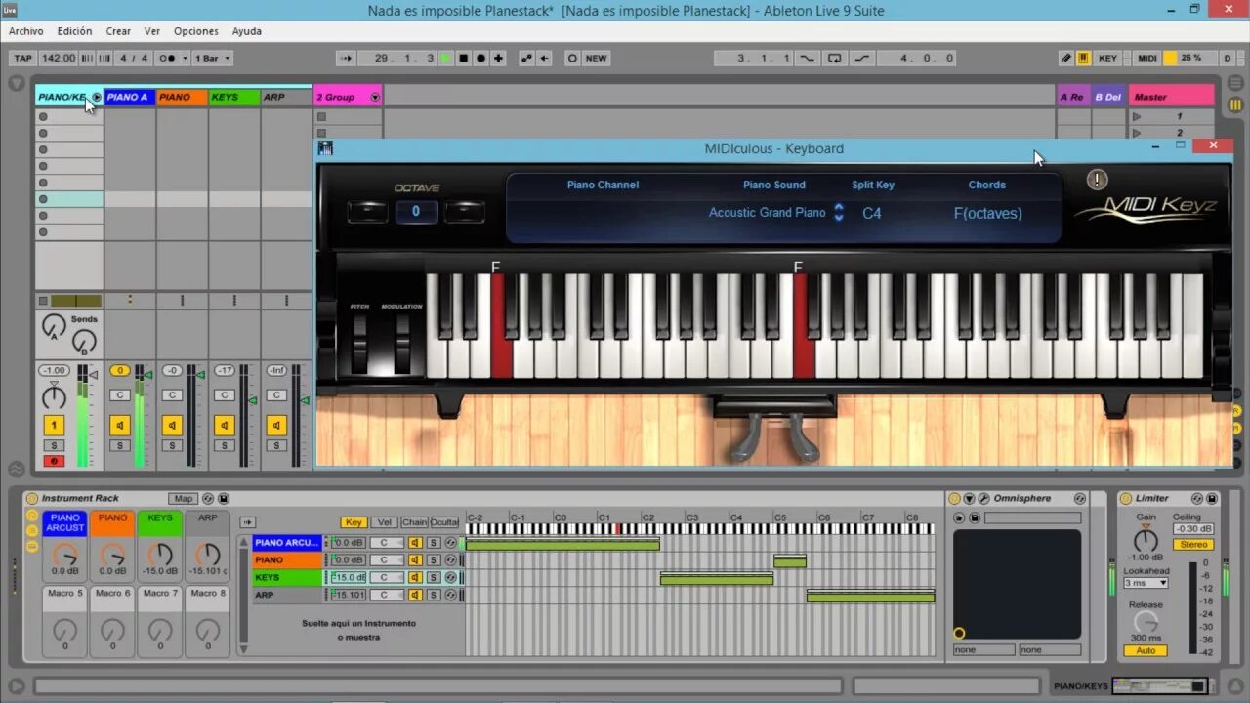Change Piano Sound with up-down stepper arrows
This screenshot has height=703, width=1250.
(x=838, y=212)
